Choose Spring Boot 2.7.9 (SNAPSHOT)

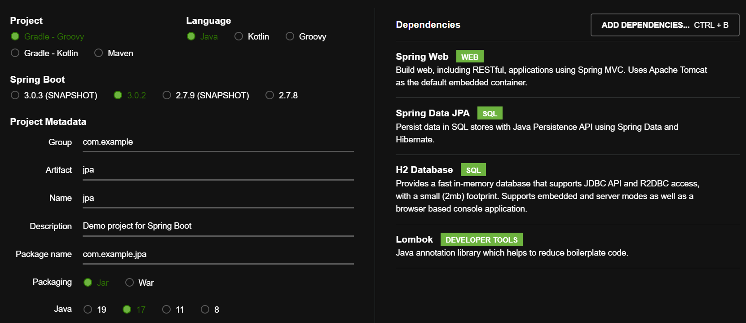206,95
